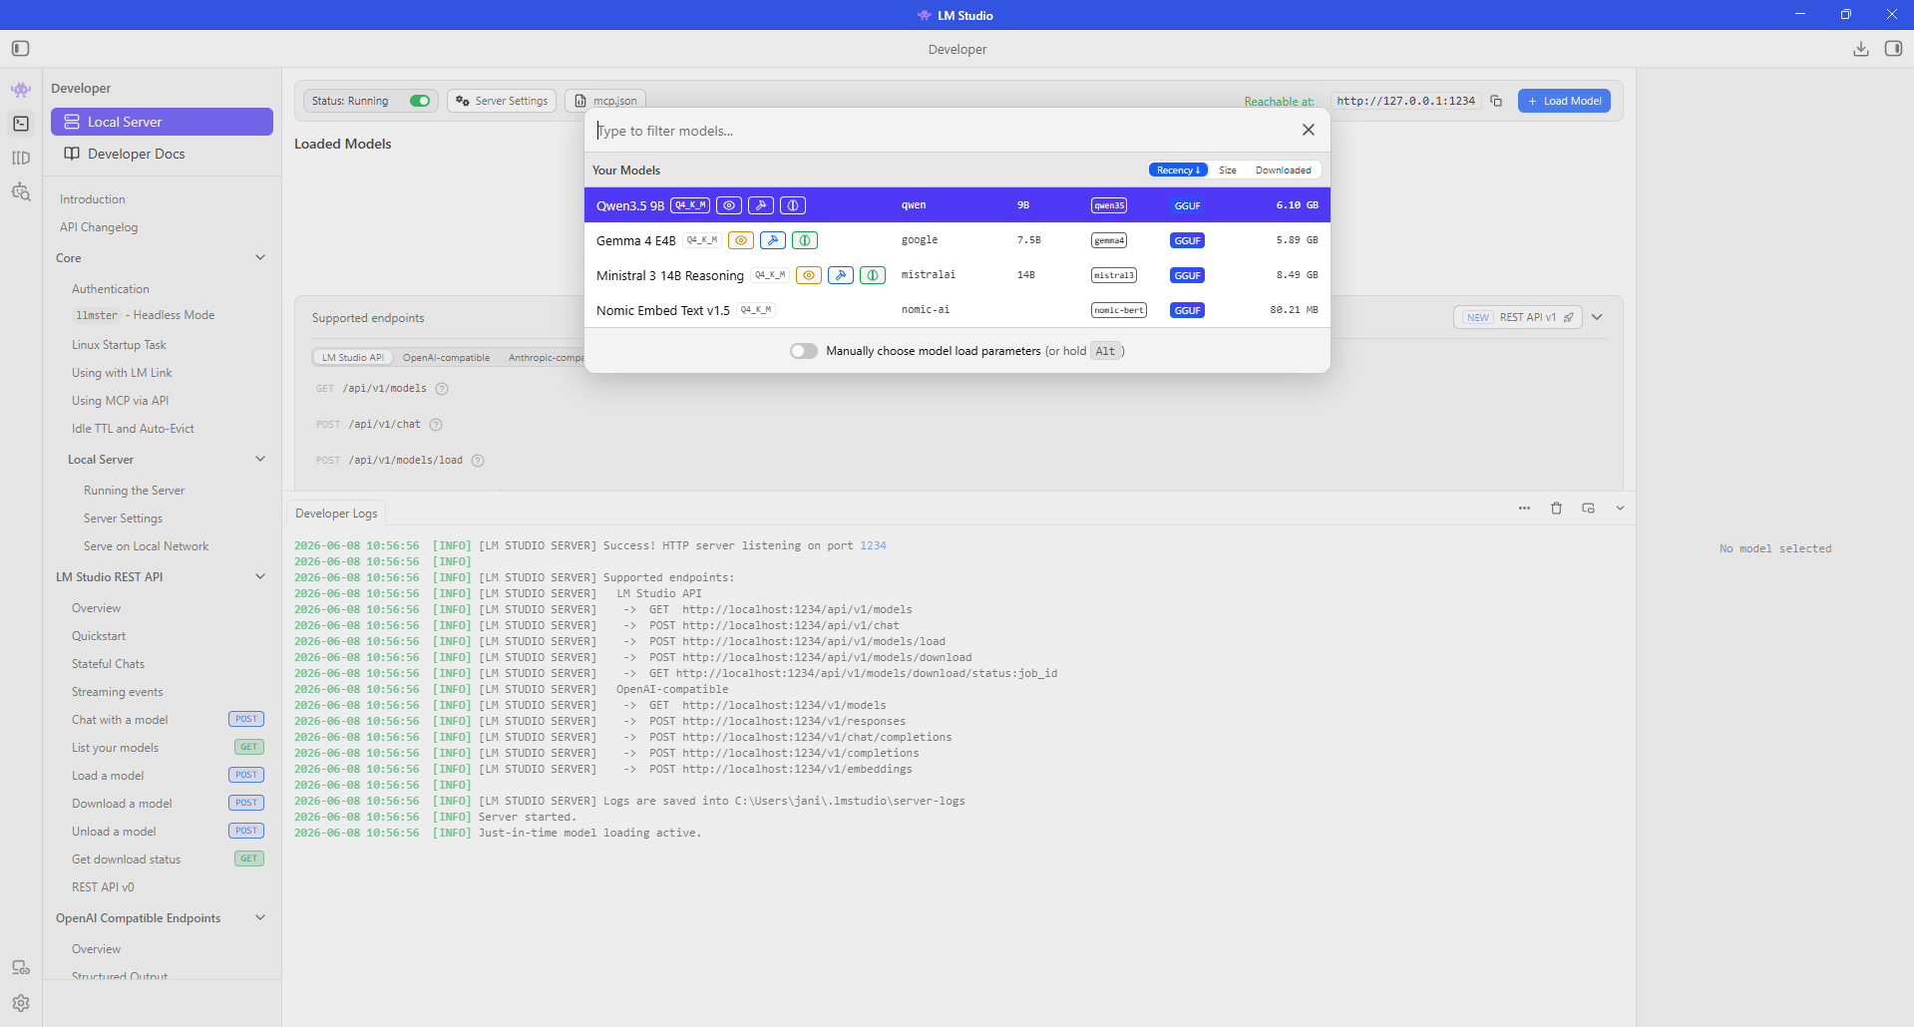Sort models by Downloaded

tap(1284, 171)
